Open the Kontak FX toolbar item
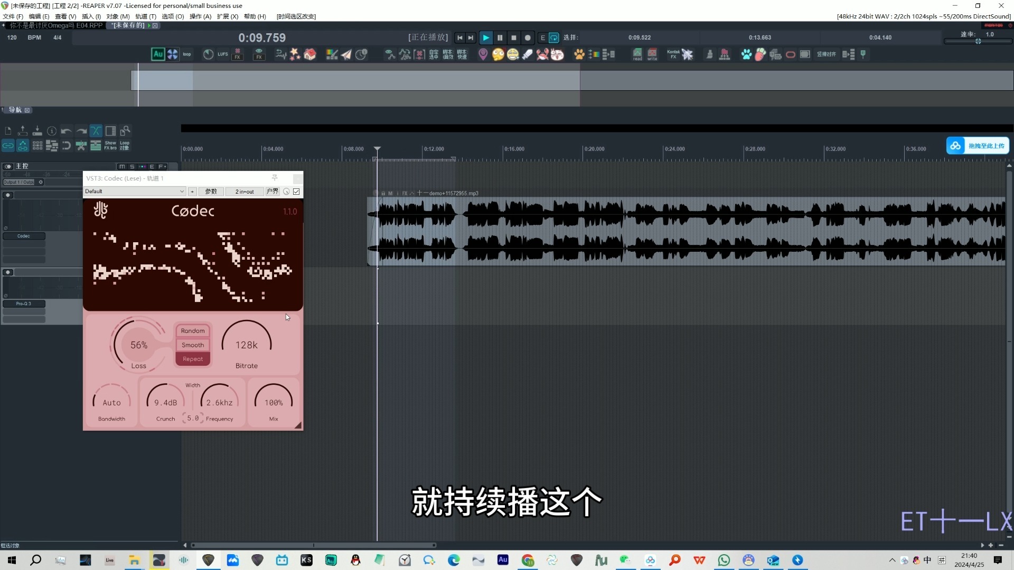 pos(673,54)
